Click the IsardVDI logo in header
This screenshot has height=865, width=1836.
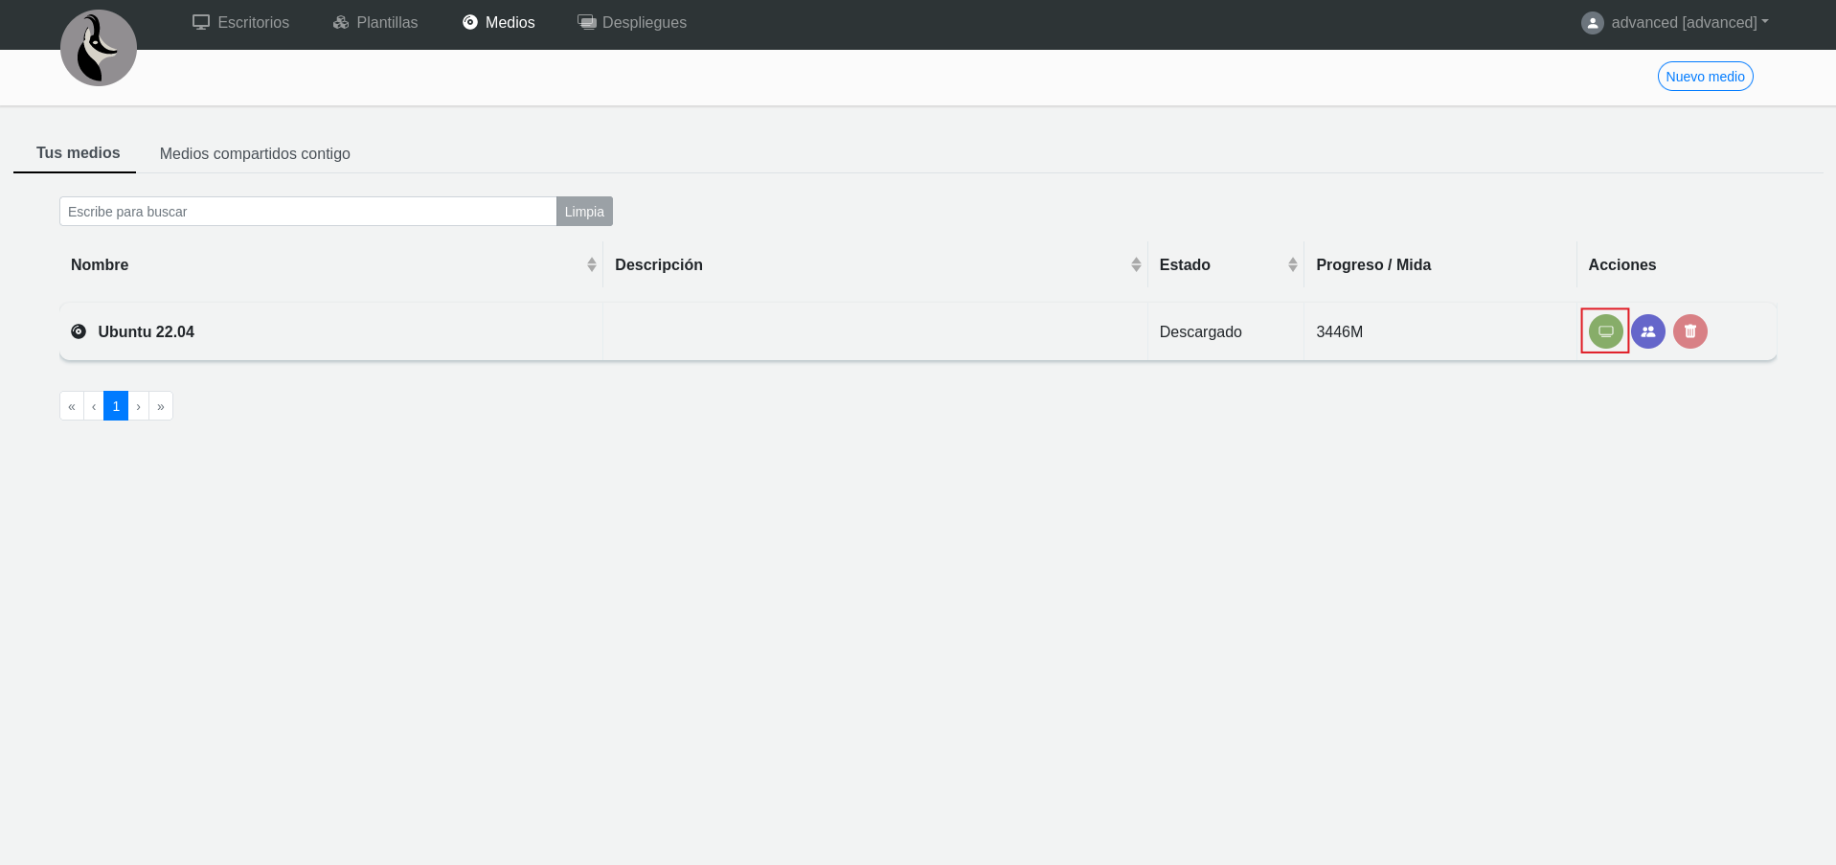click(x=99, y=48)
